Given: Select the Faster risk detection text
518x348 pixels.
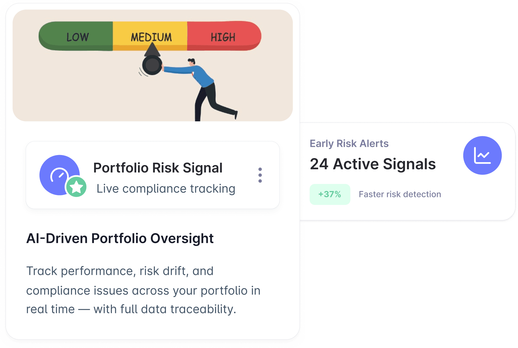Looking at the screenshot, I should 400,194.
